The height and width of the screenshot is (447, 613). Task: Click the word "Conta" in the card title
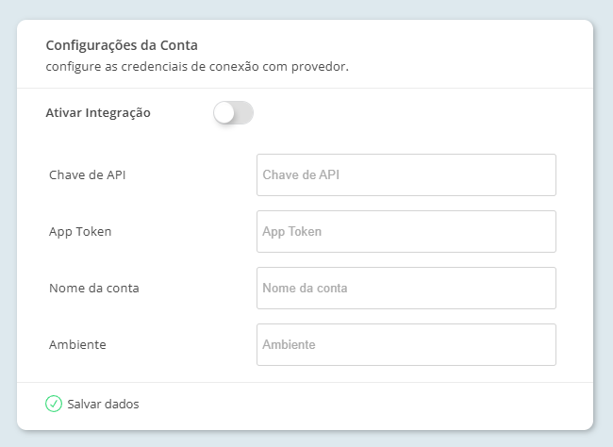click(x=179, y=44)
